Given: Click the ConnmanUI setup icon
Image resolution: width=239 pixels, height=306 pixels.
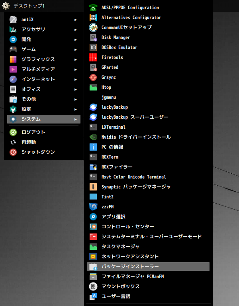Looking at the screenshot, I should pyautogui.click(x=93, y=27).
